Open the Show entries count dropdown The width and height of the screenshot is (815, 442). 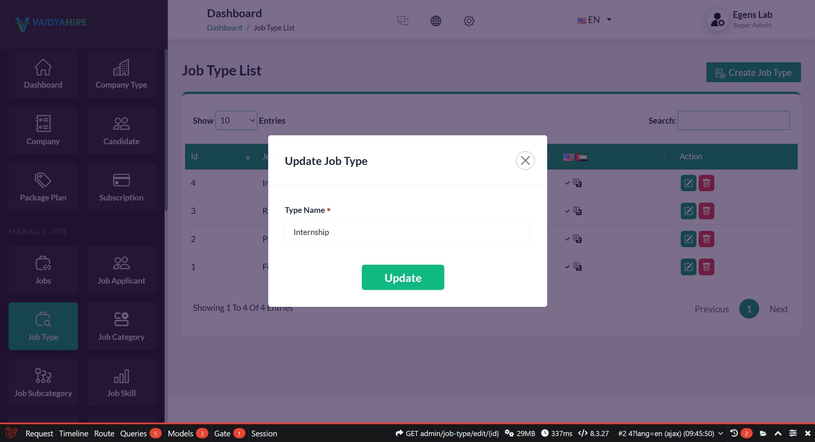pos(236,121)
